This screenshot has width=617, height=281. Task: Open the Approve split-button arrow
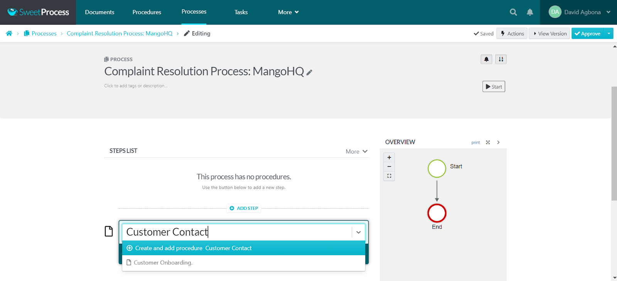pos(609,33)
